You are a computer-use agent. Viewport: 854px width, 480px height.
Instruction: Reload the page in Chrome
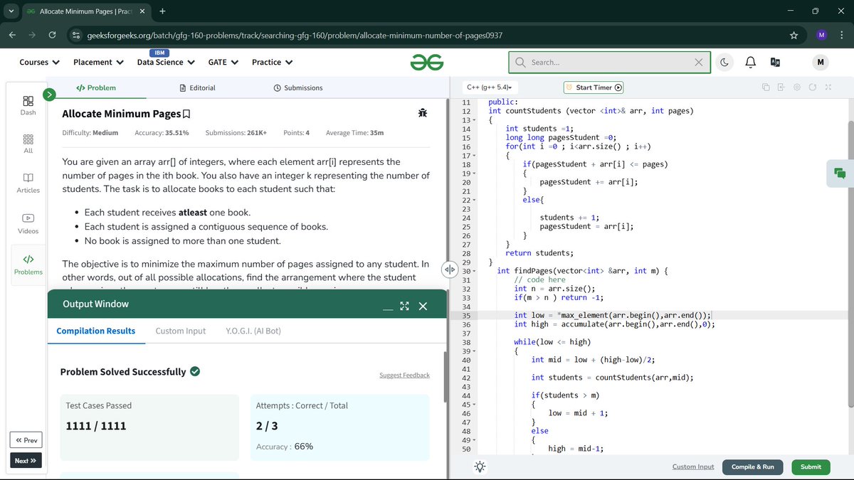pyautogui.click(x=52, y=35)
